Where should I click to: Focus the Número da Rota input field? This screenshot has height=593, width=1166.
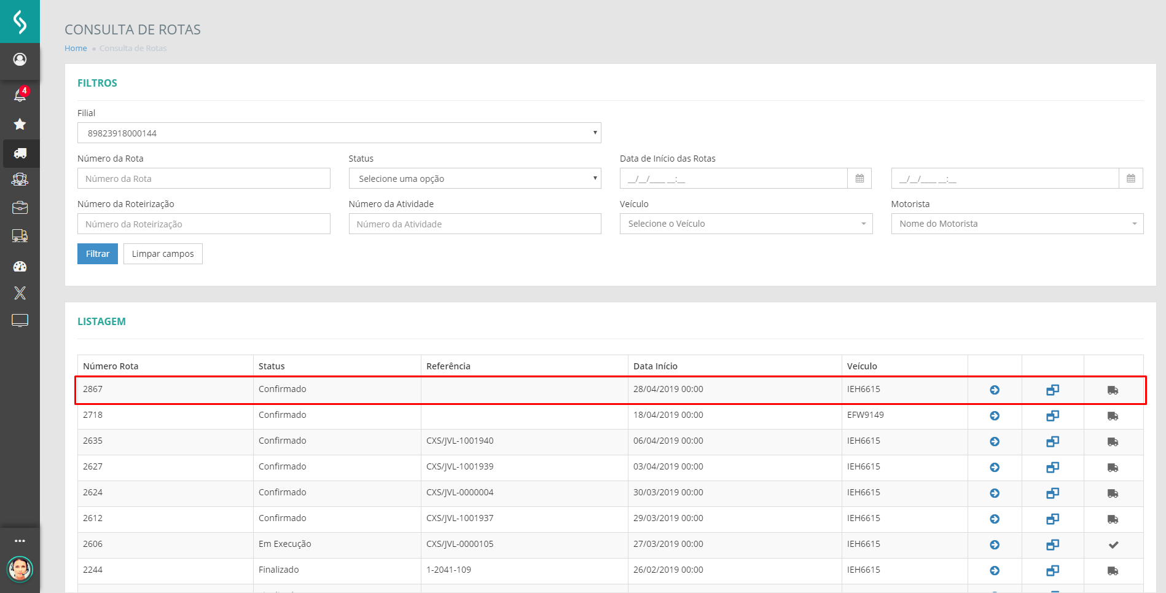[204, 178]
